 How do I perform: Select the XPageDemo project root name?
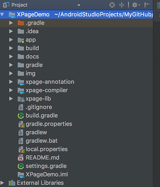pos(33,15)
